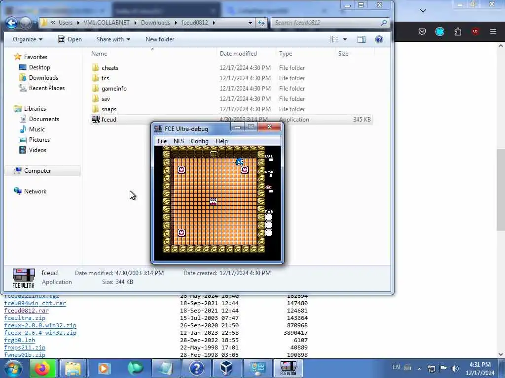Expand the address bar history dropdown
Image resolution: width=505 pixels, height=378 pixels.
coord(250,23)
